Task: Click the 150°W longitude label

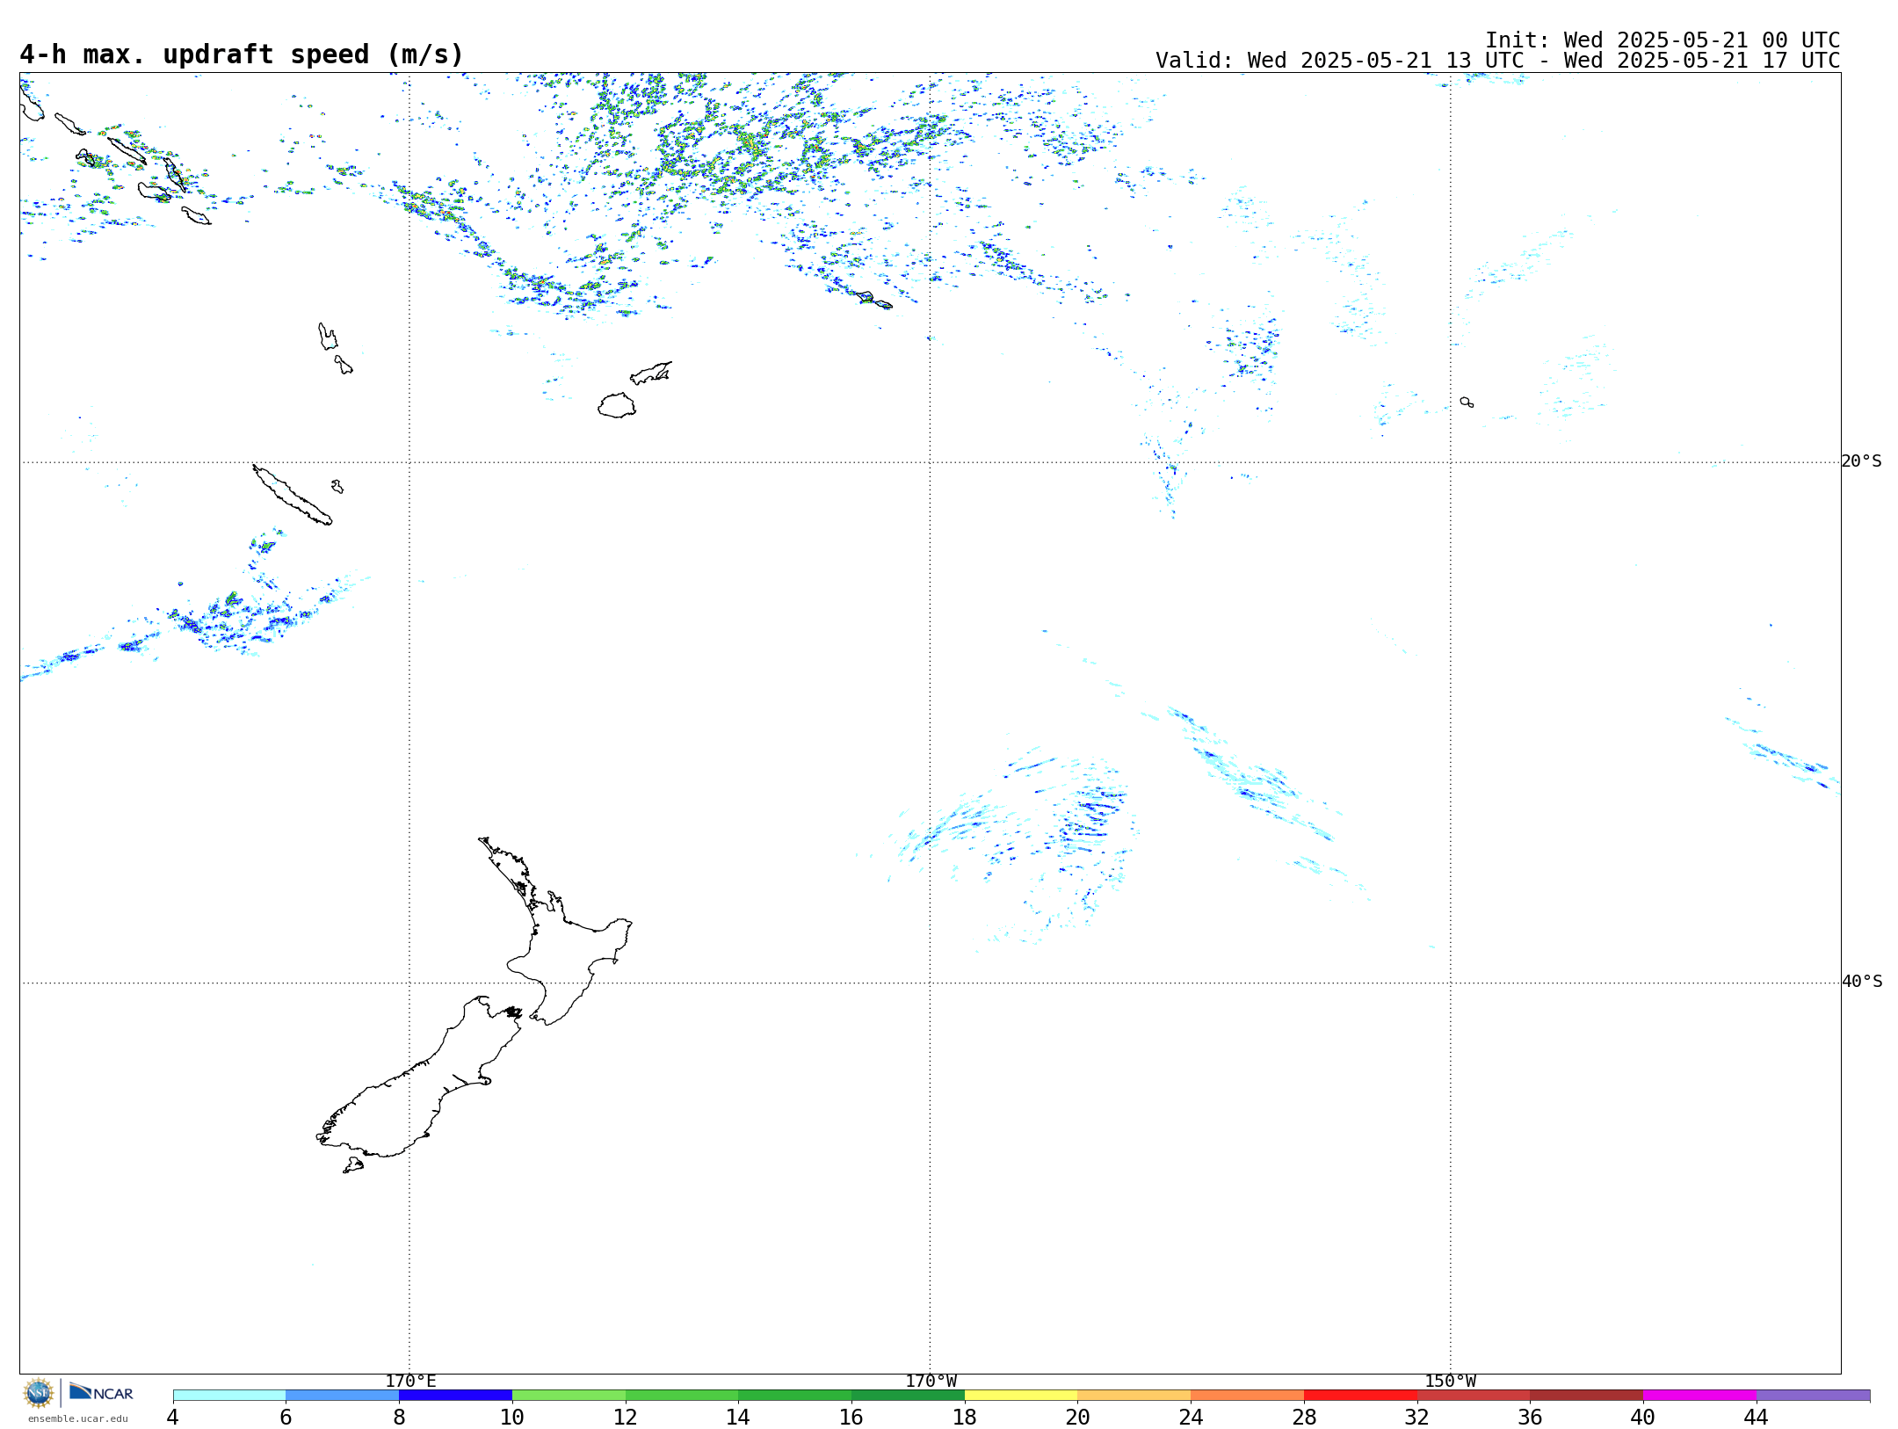Action: (x=1450, y=1382)
